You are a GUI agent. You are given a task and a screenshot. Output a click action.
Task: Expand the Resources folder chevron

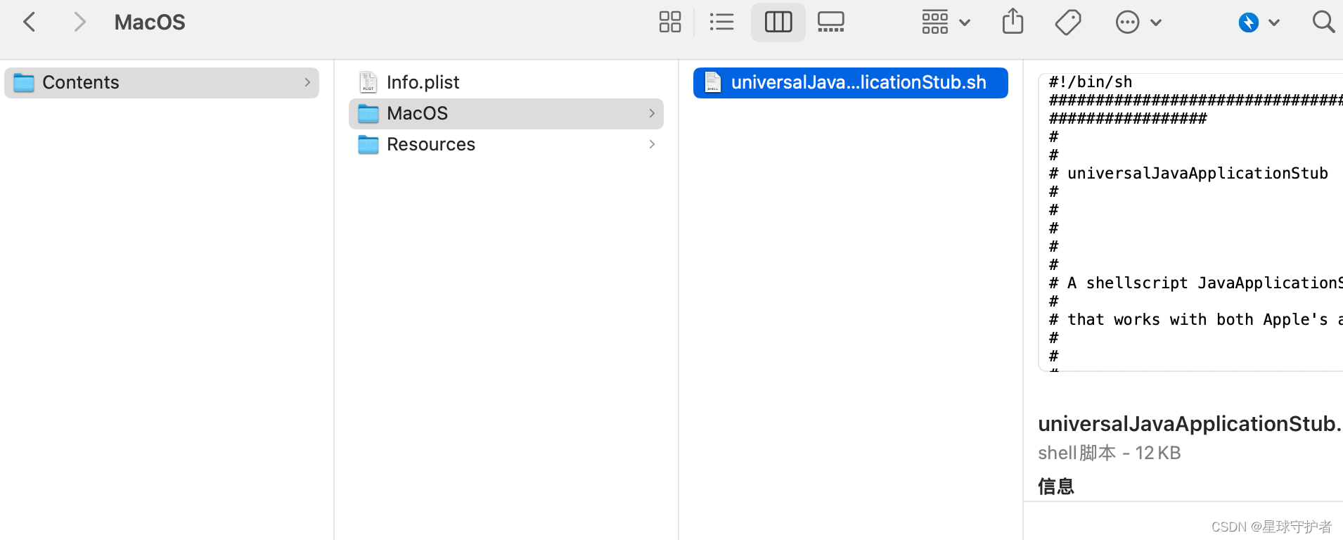click(652, 144)
